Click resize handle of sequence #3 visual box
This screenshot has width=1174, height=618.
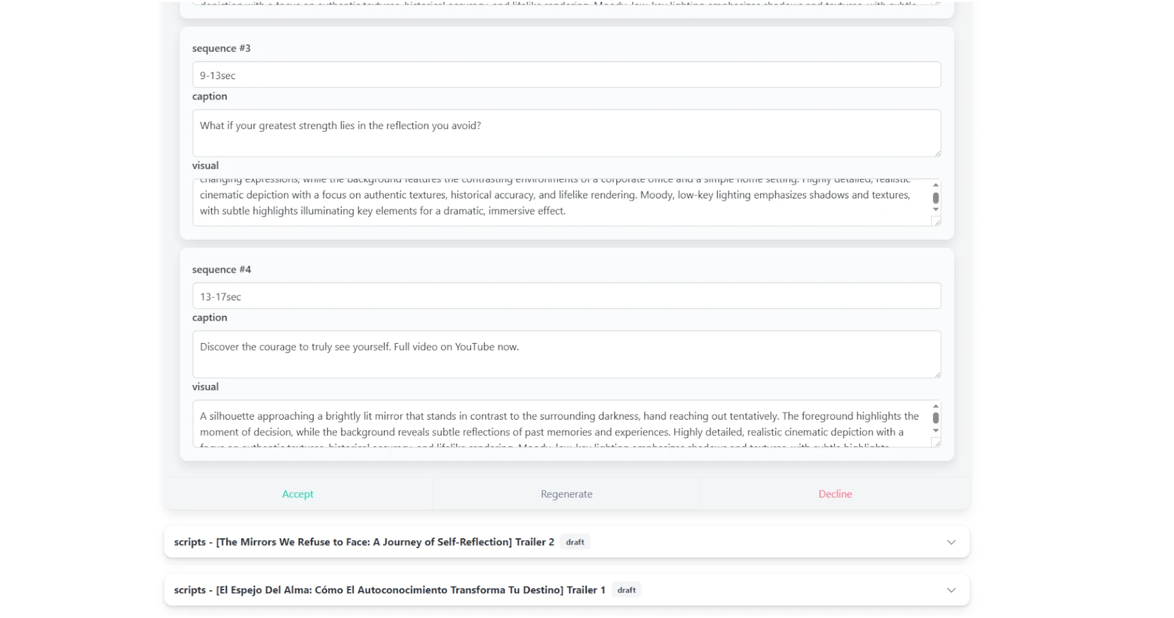tap(936, 221)
